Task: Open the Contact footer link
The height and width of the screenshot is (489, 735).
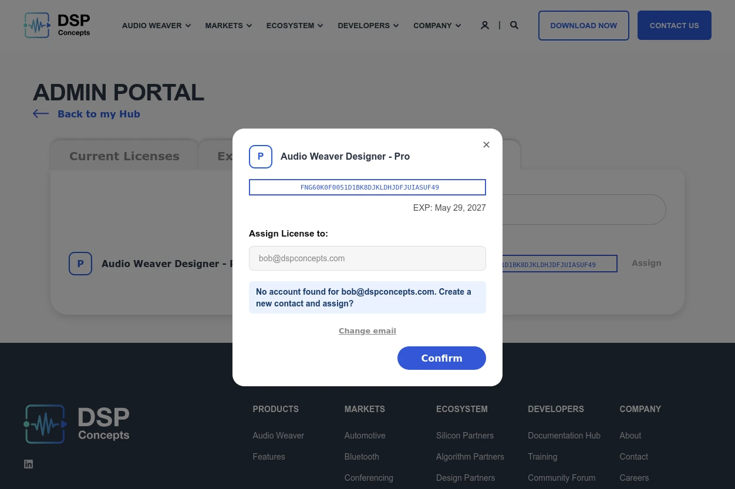Action: coord(634,457)
